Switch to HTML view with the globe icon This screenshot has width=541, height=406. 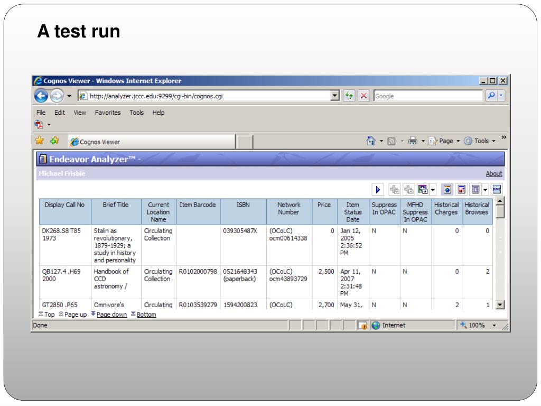[447, 190]
